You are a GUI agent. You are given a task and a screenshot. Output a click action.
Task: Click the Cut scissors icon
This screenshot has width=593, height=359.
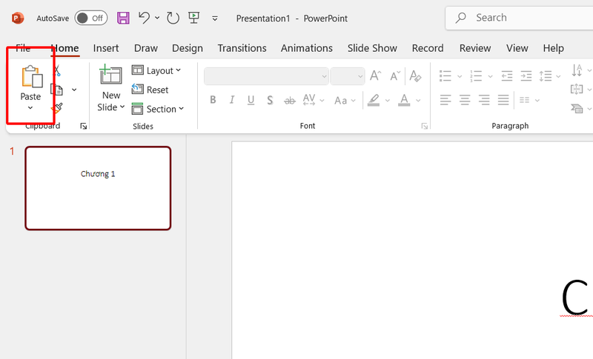[x=57, y=70]
